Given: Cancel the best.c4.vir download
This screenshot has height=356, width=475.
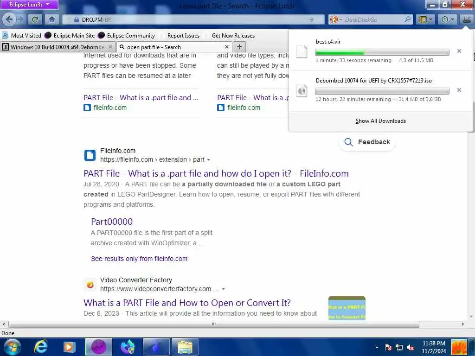Looking at the screenshot, I should [459, 51].
